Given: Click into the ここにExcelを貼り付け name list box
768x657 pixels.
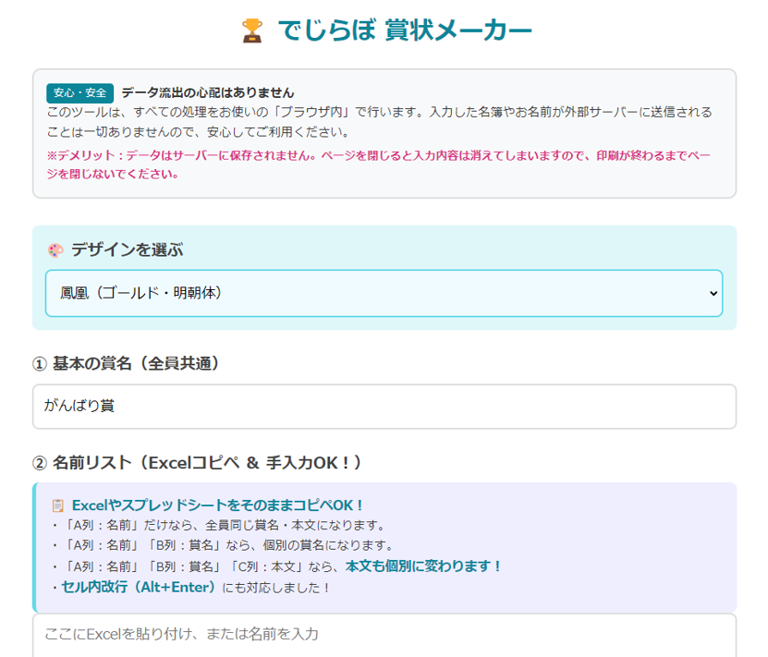Looking at the screenshot, I should [x=384, y=635].
